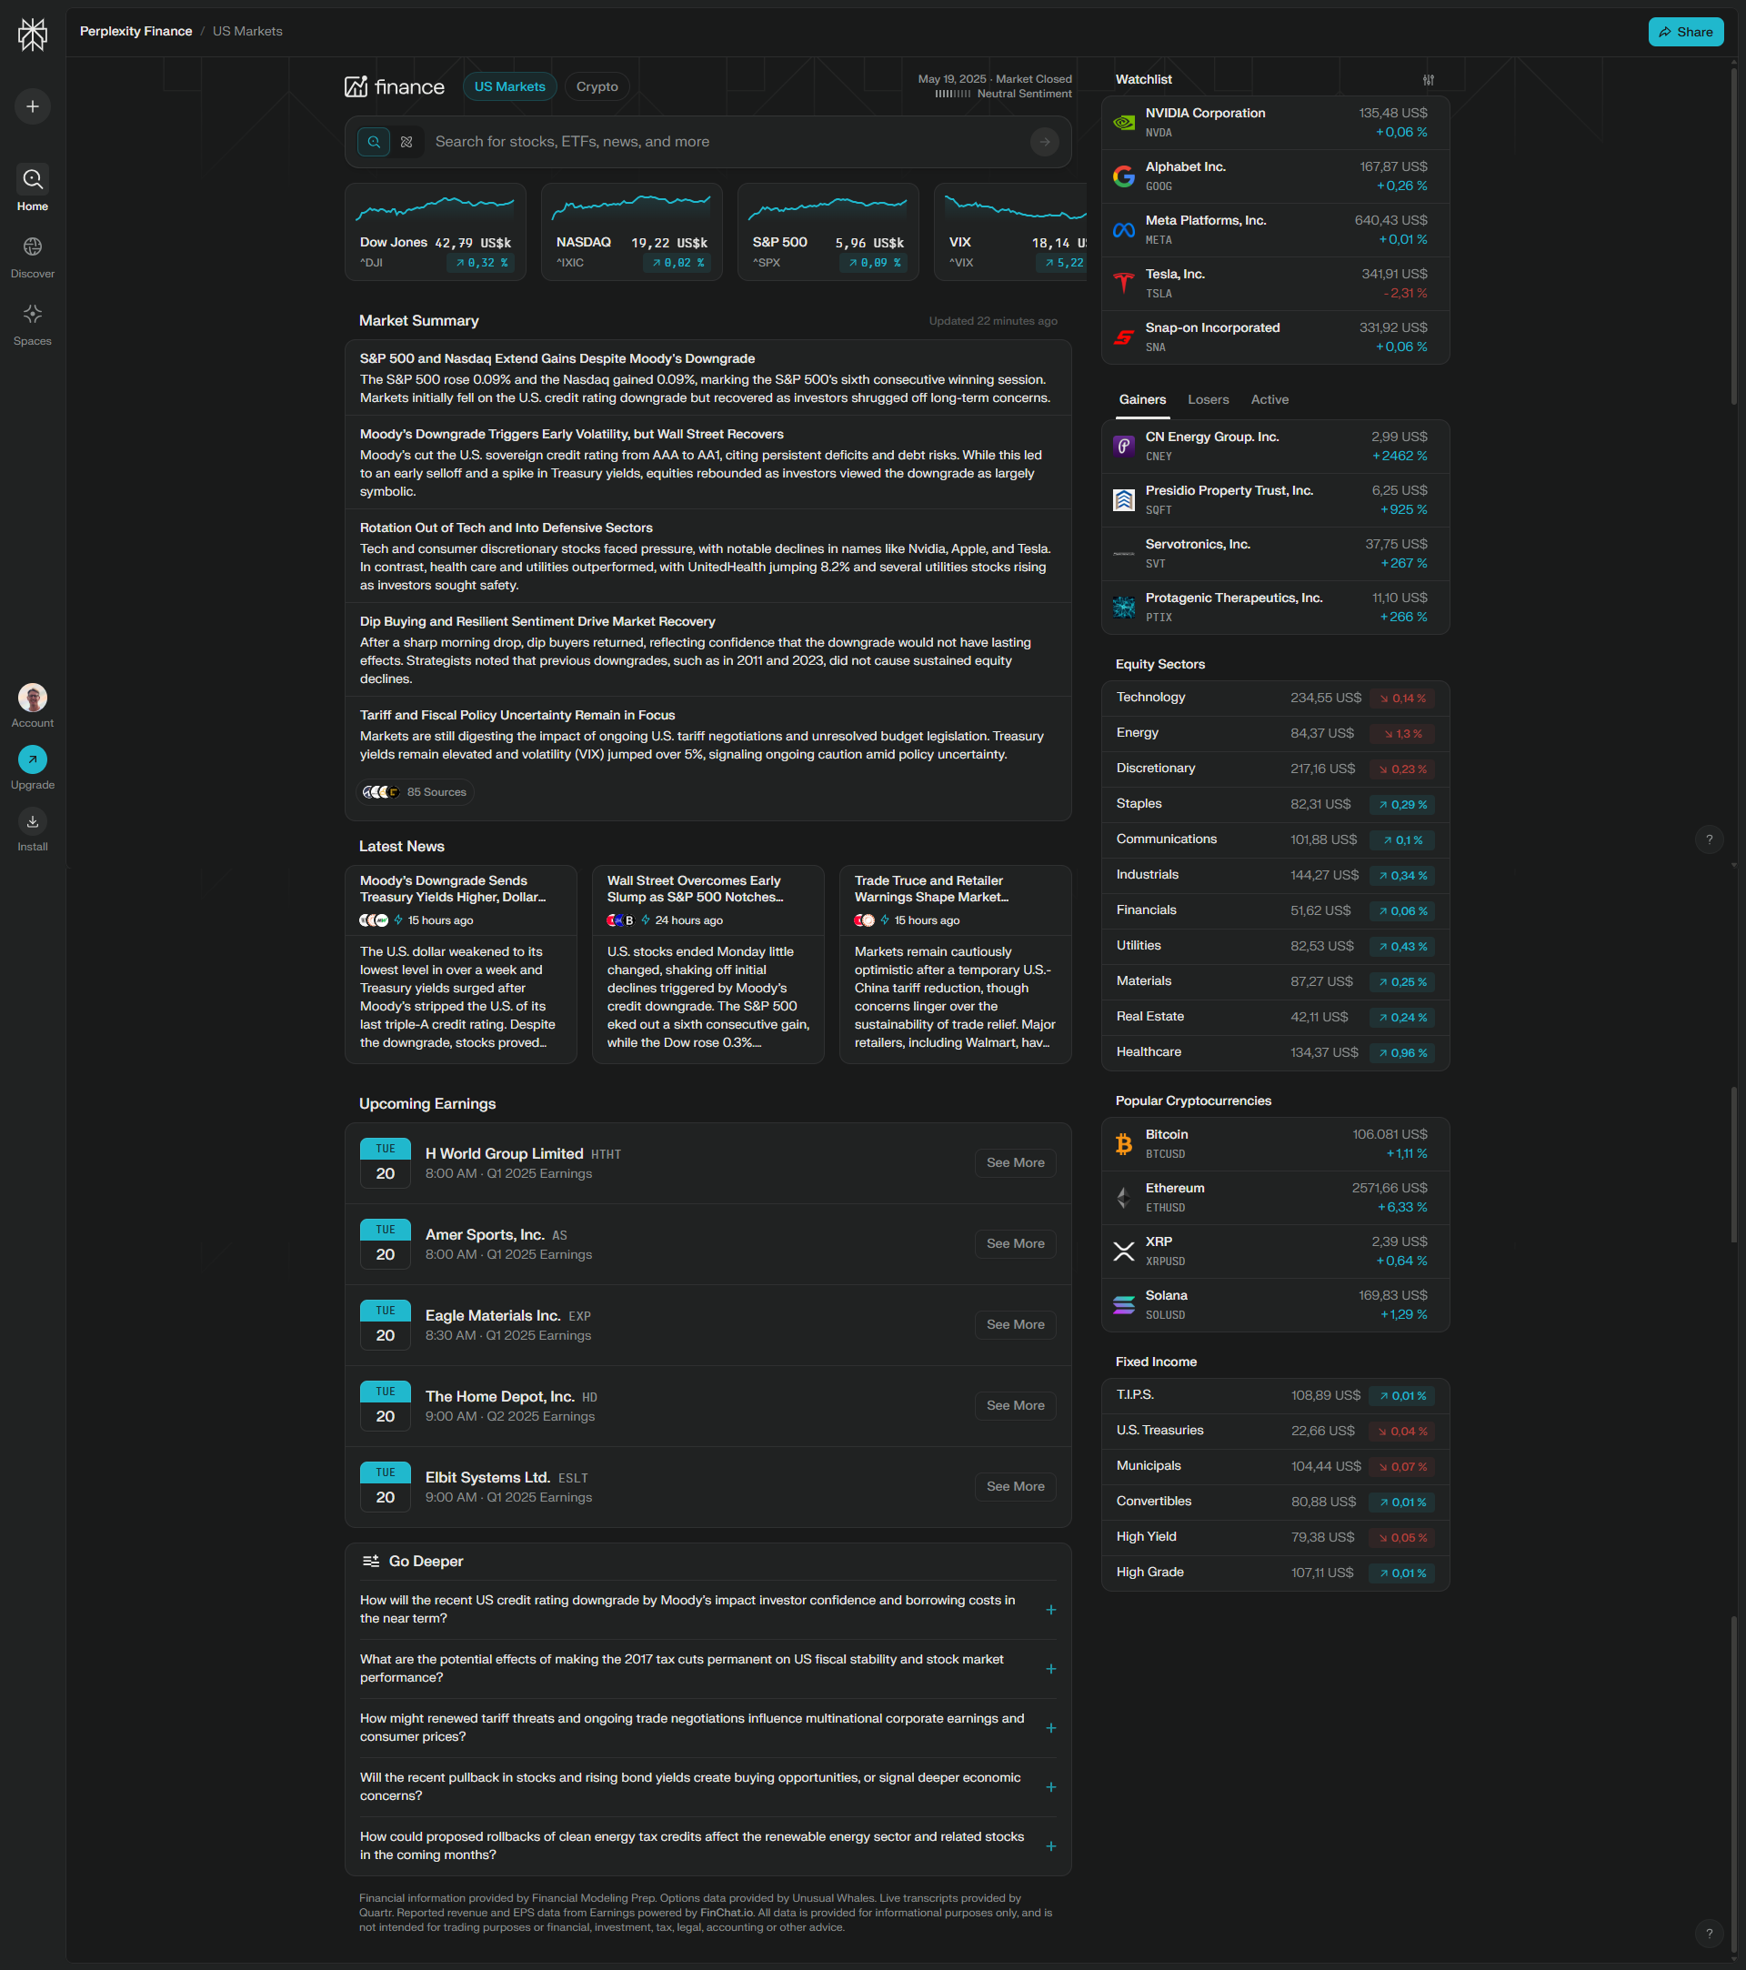Click the Perplexity logo icon
Image resolution: width=1746 pixels, height=1970 pixels.
(x=32, y=35)
